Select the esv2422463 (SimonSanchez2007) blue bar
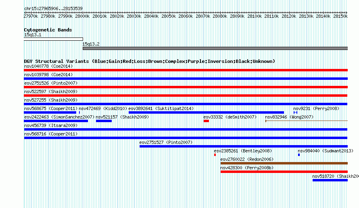This screenshot has width=359, height=208. coord(56,121)
